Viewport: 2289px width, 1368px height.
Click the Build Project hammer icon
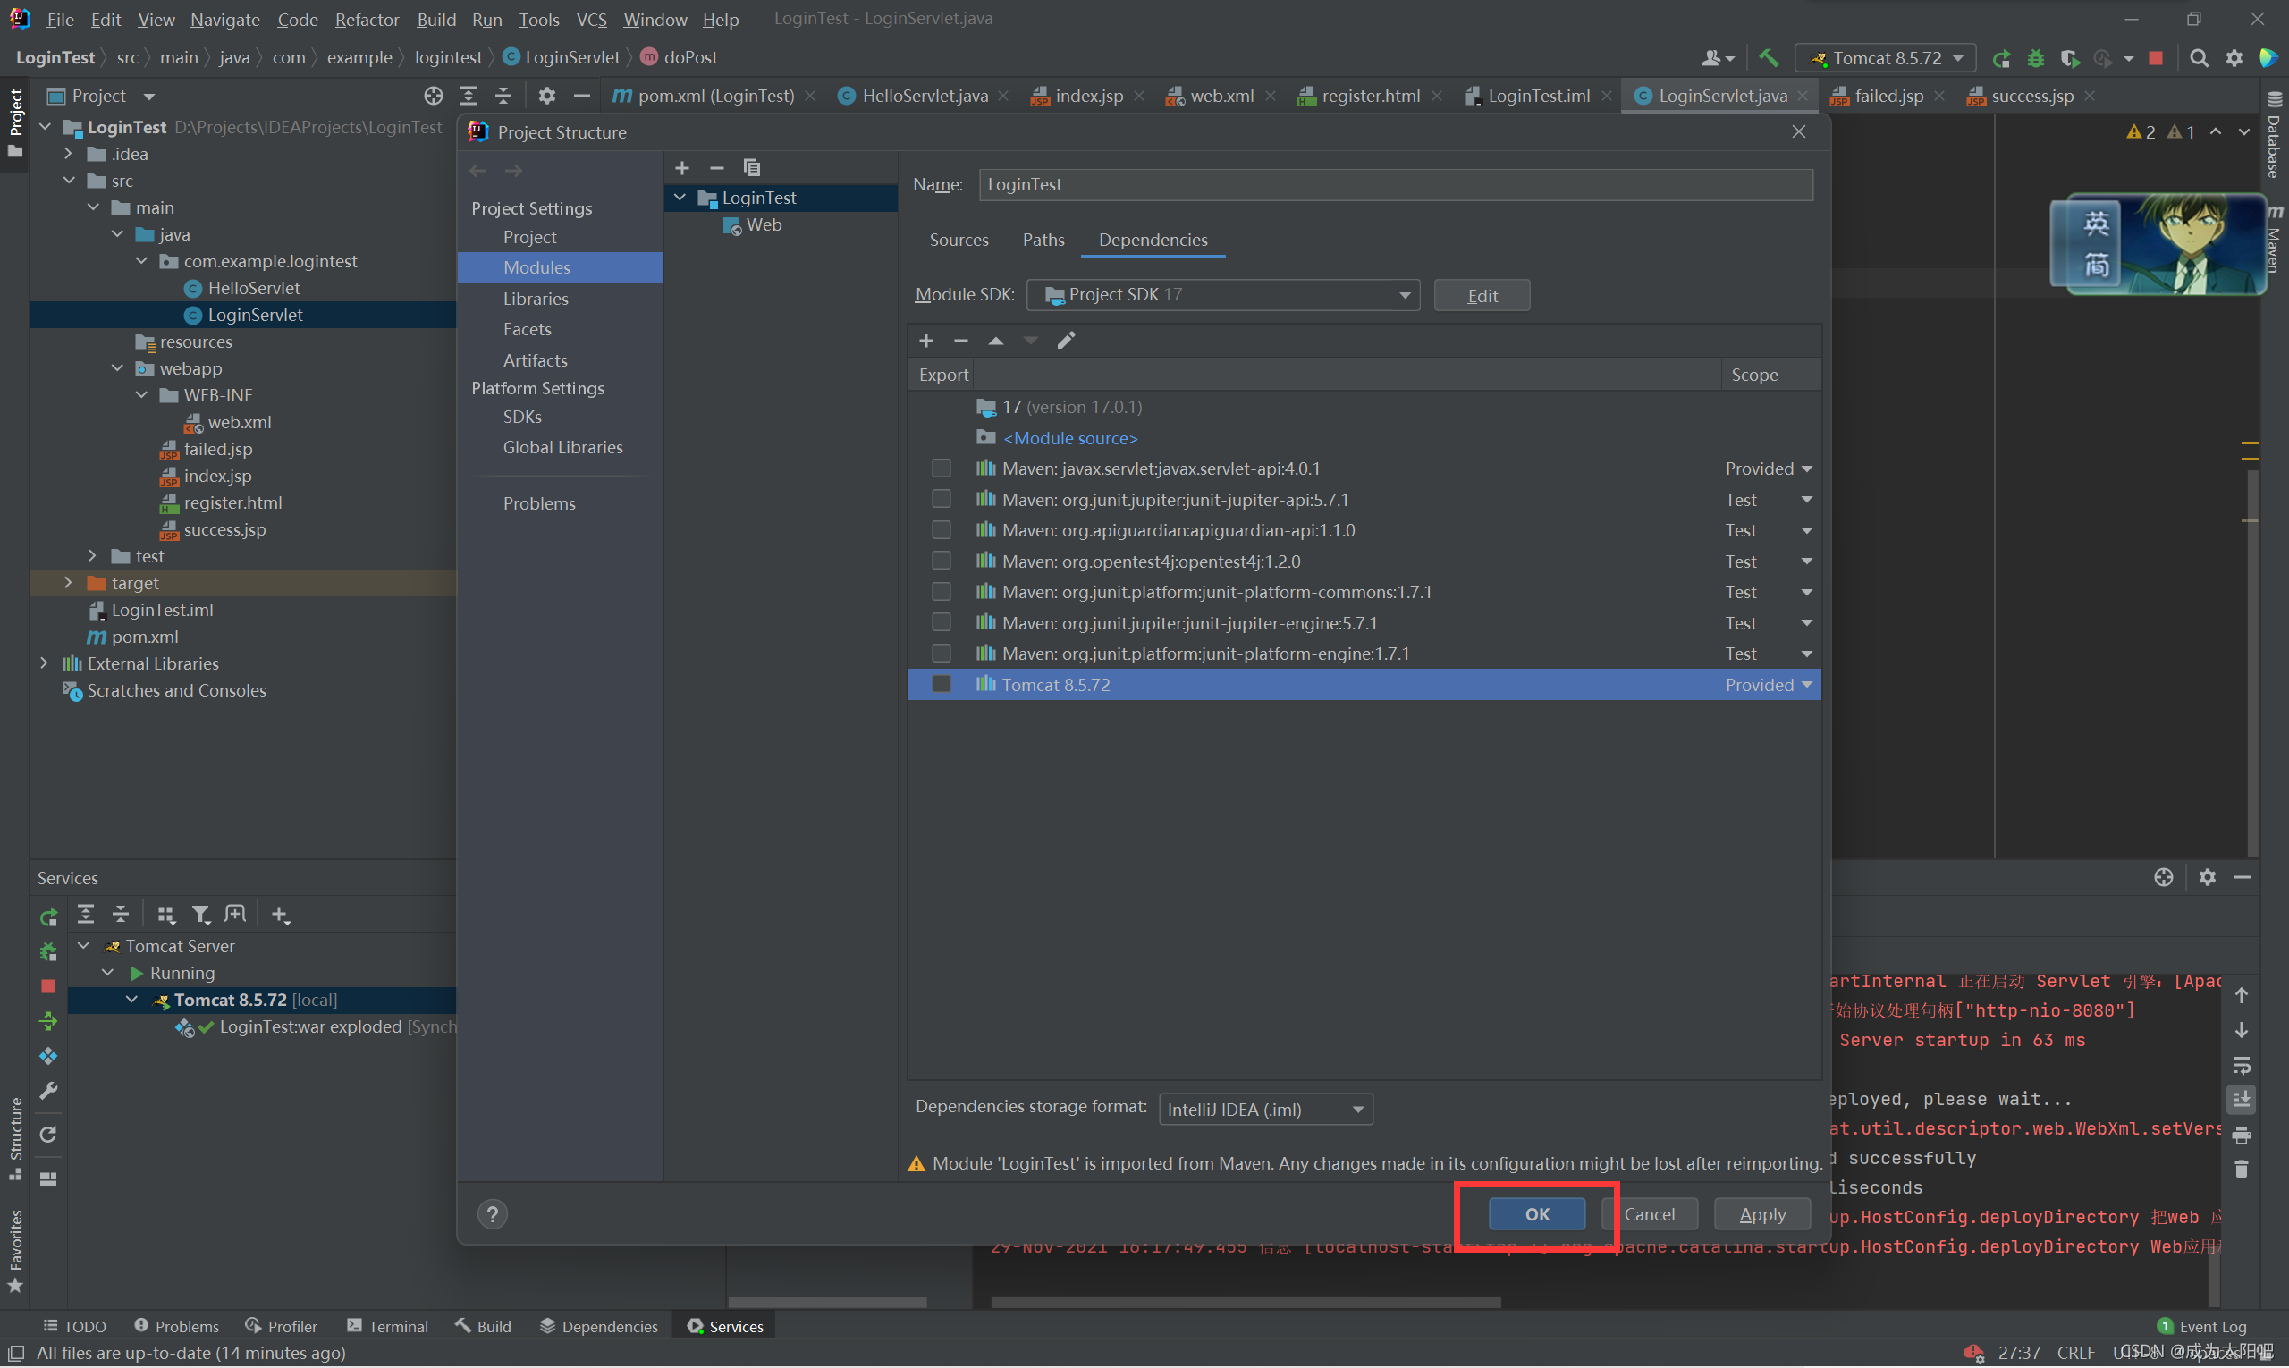(x=1767, y=58)
